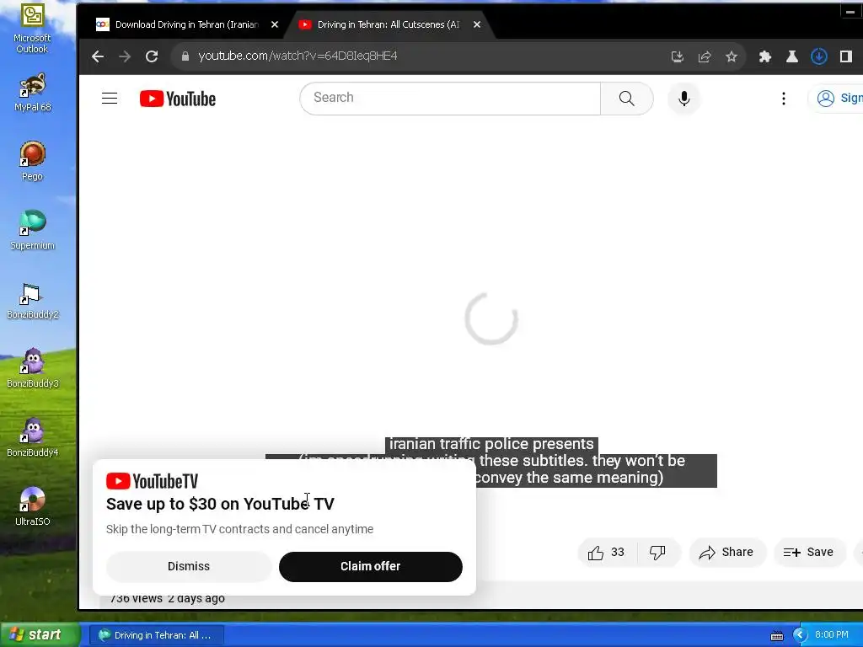Click the install app icon in address bar
The width and height of the screenshot is (863, 647).
click(x=678, y=56)
